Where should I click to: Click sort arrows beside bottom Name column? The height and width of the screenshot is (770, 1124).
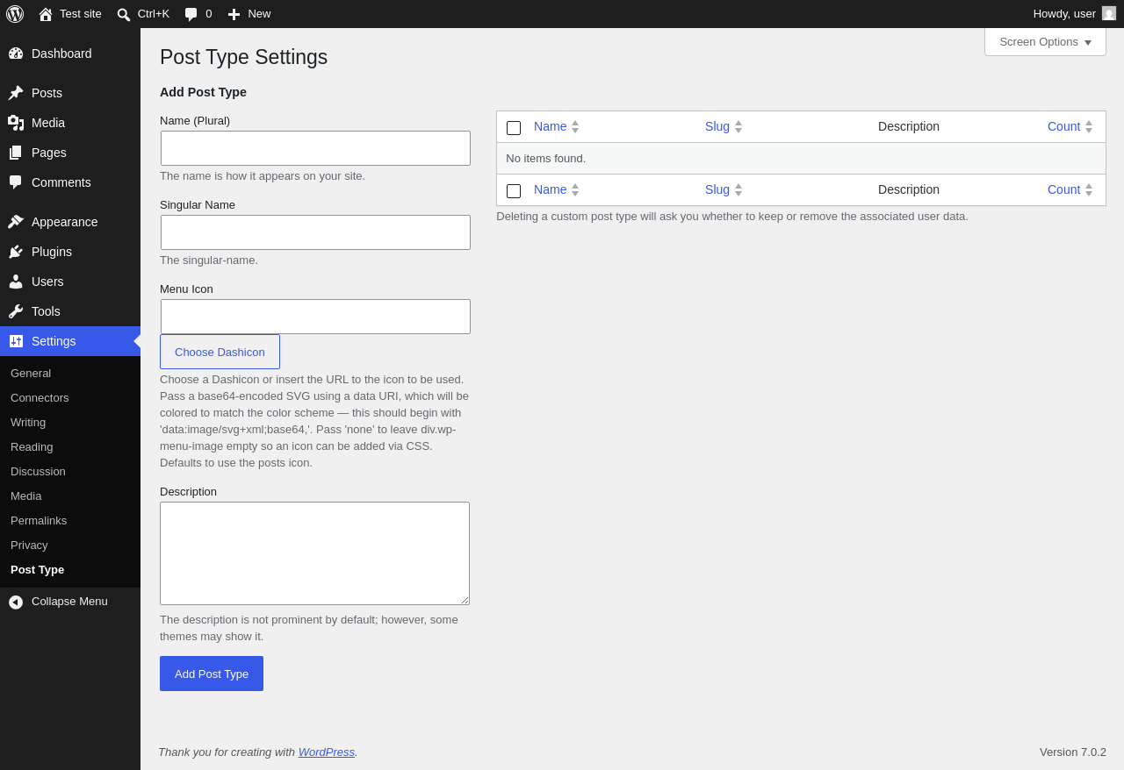click(575, 189)
